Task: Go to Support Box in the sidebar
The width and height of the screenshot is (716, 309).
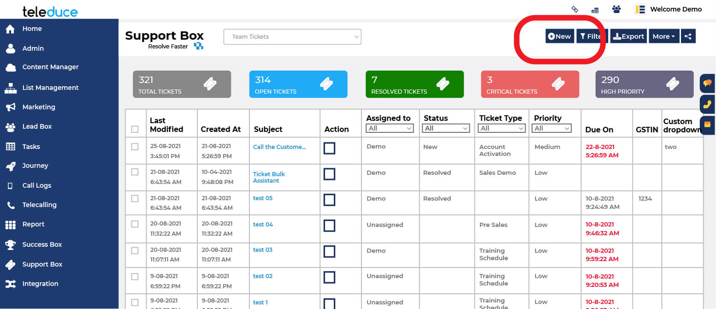Action: pos(42,264)
